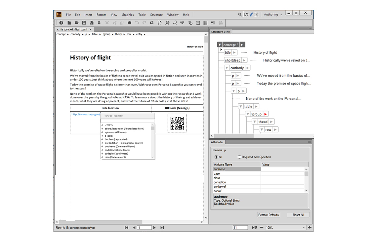
Task: Save the document with the Save toolbar icon
Action: click(84, 23)
